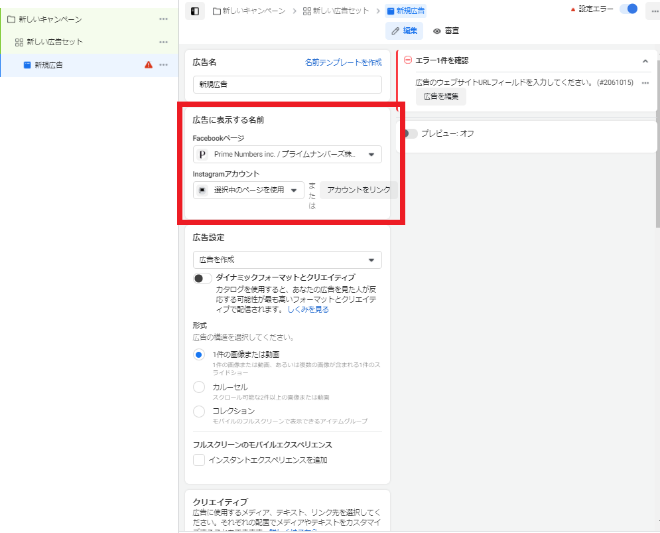This screenshot has width=660, height=533.
Task: Select 1件の画像または動画 radio button
Action: click(x=199, y=354)
